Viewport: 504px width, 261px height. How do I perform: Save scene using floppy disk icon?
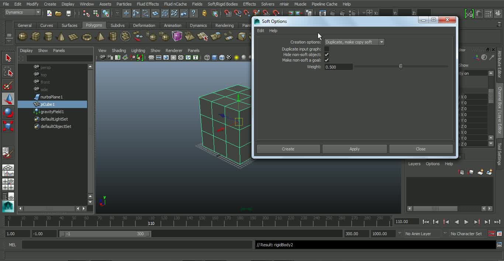pos(68,13)
